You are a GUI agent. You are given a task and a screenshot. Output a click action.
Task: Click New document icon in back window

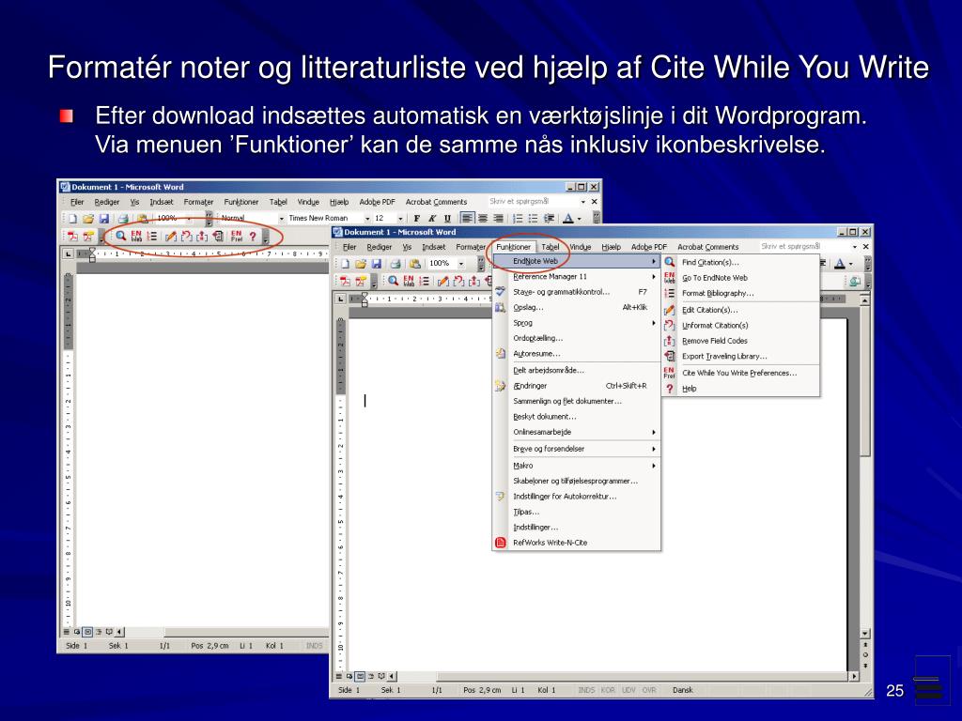tap(72, 218)
